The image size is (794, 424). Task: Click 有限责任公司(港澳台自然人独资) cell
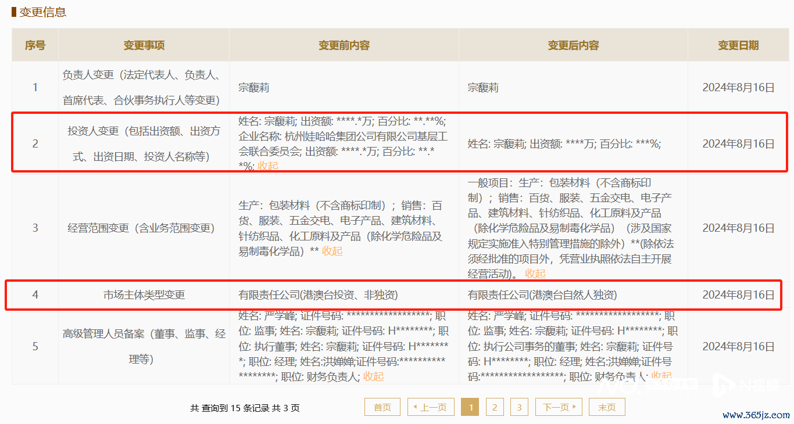tap(542, 295)
